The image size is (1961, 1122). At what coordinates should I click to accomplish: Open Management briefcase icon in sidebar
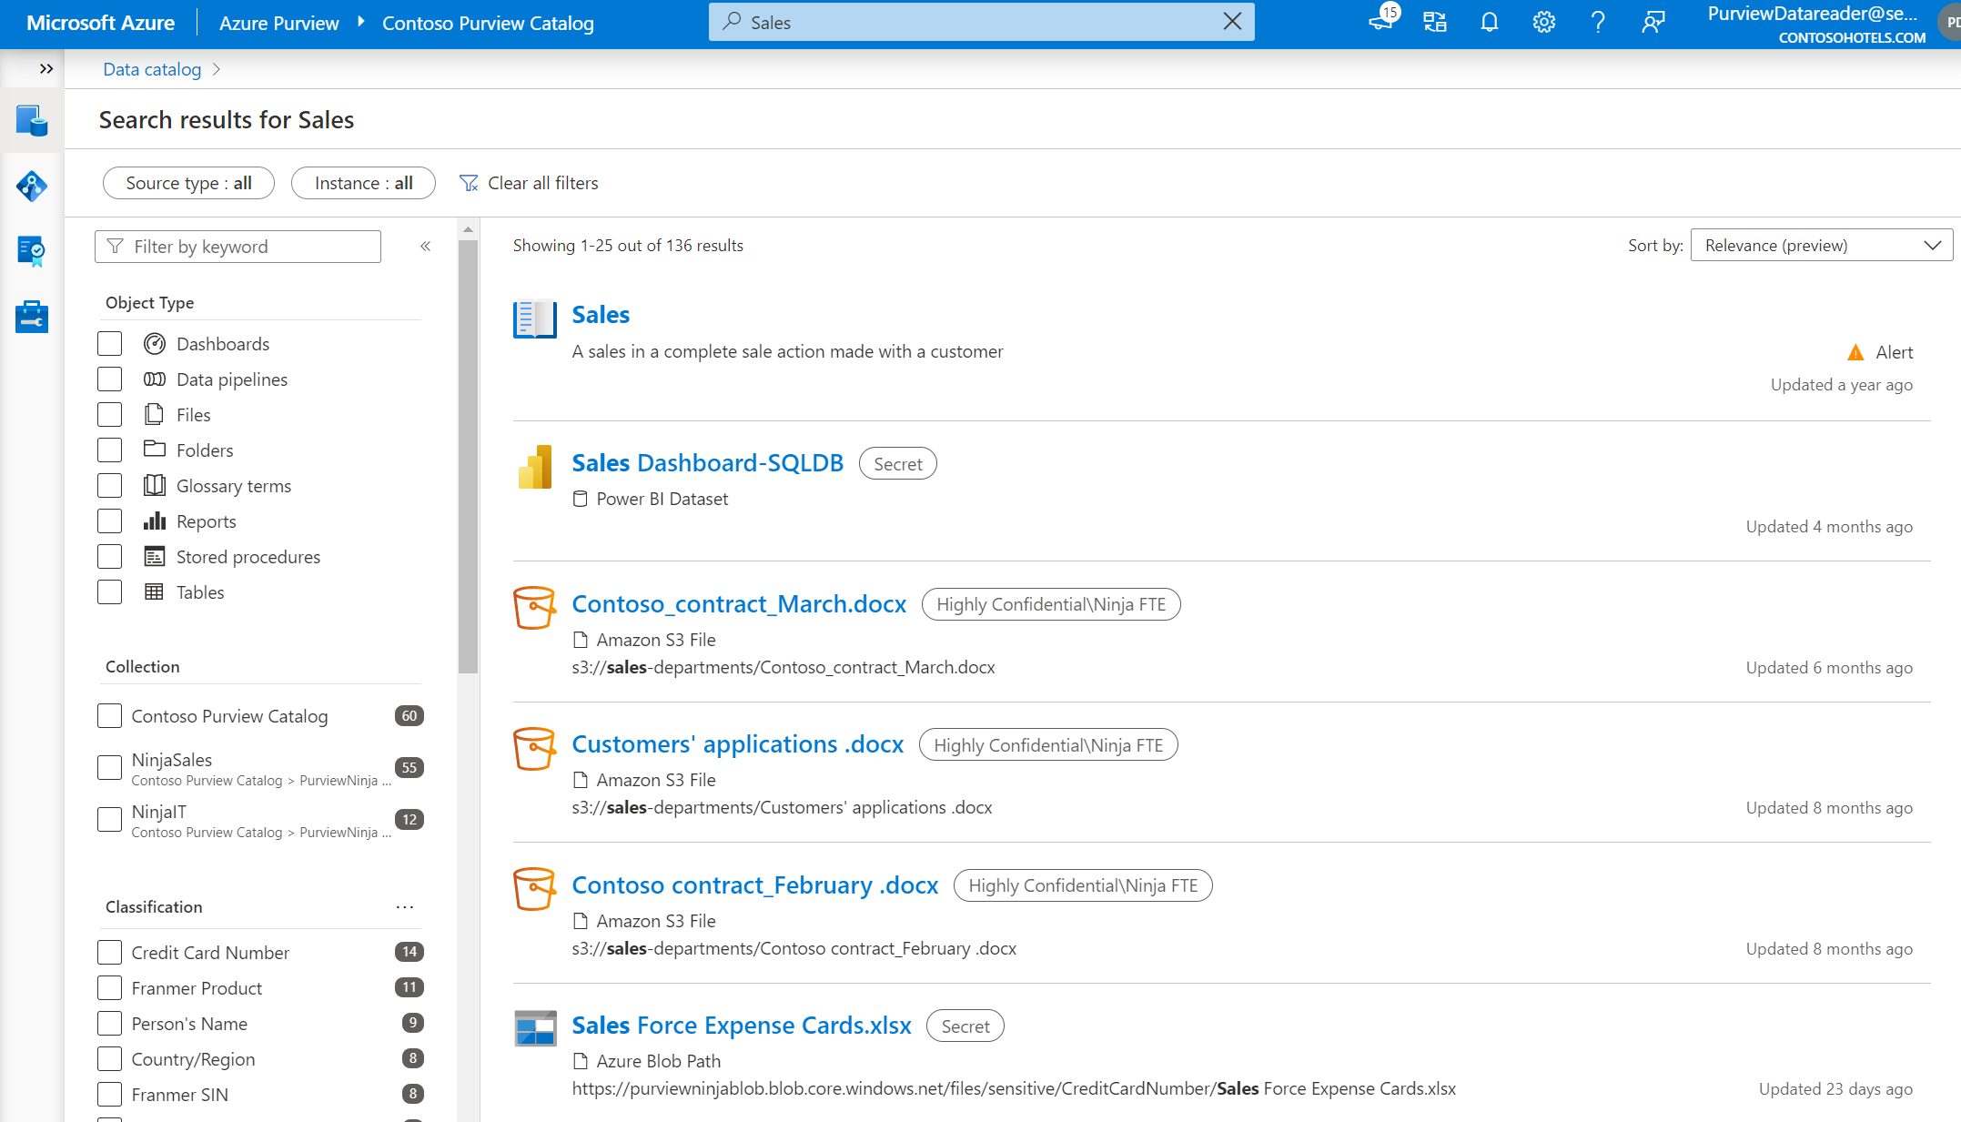[x=32, y=318]
